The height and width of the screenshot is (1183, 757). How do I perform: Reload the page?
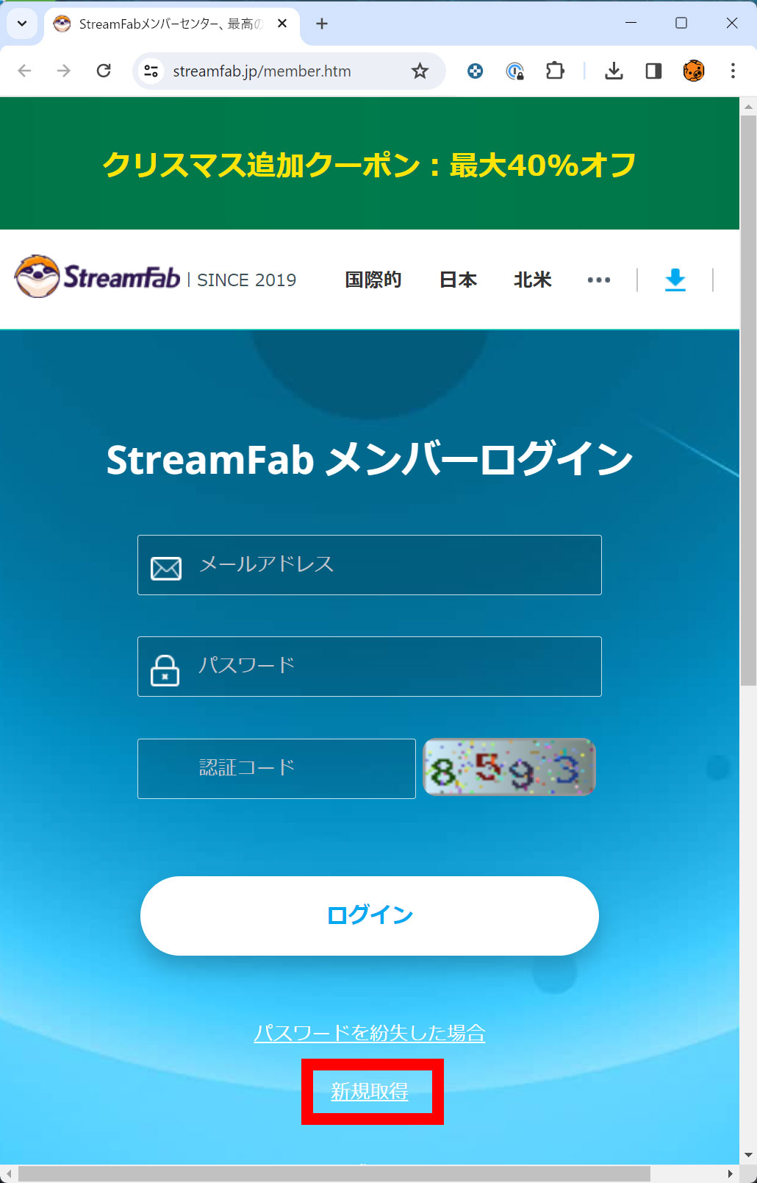104,71
